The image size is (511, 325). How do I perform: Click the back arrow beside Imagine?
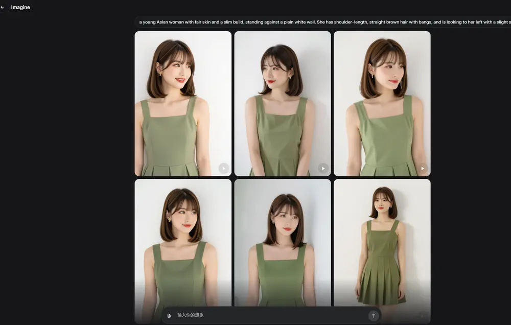(x=3, y=7)
